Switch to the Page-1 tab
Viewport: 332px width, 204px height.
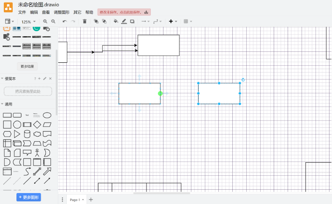(76, 200)
